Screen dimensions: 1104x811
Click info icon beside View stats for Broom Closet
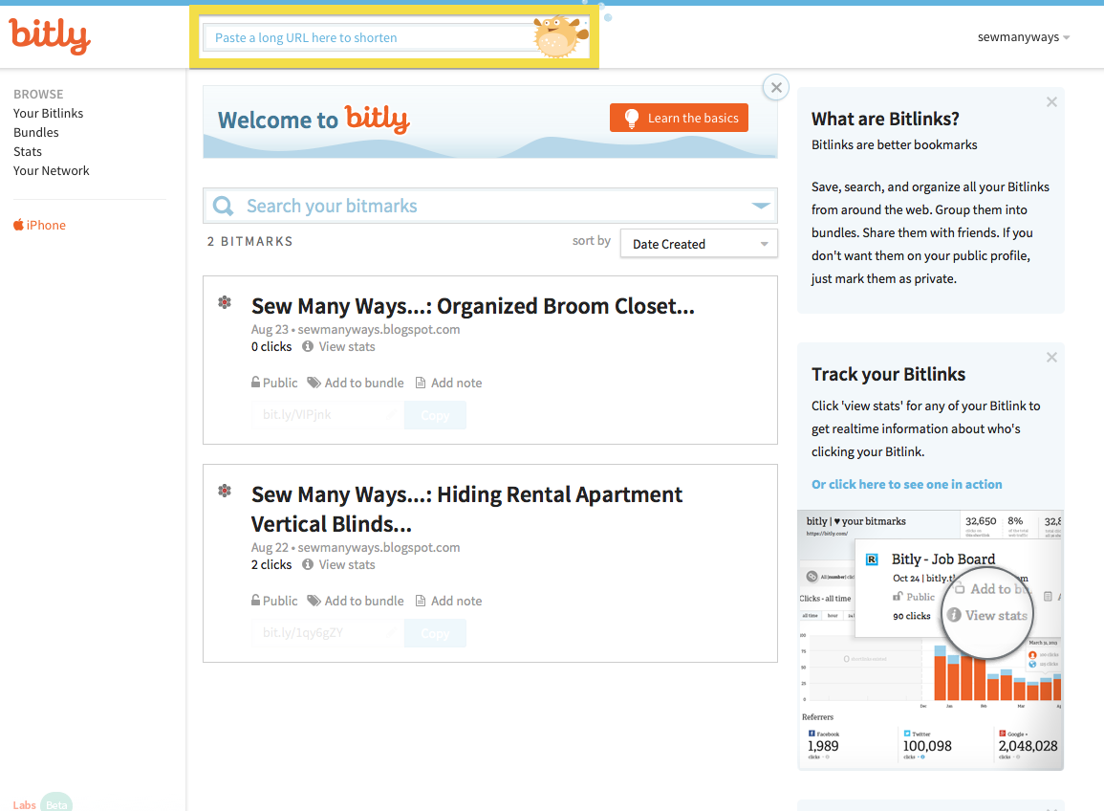[x=308, y=346]
